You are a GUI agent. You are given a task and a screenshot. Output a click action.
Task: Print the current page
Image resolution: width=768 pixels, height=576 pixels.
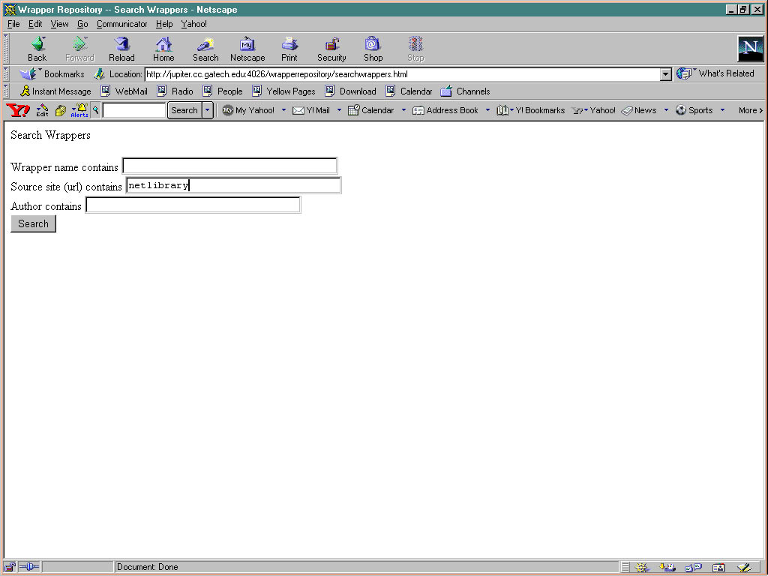coord(289,49)
